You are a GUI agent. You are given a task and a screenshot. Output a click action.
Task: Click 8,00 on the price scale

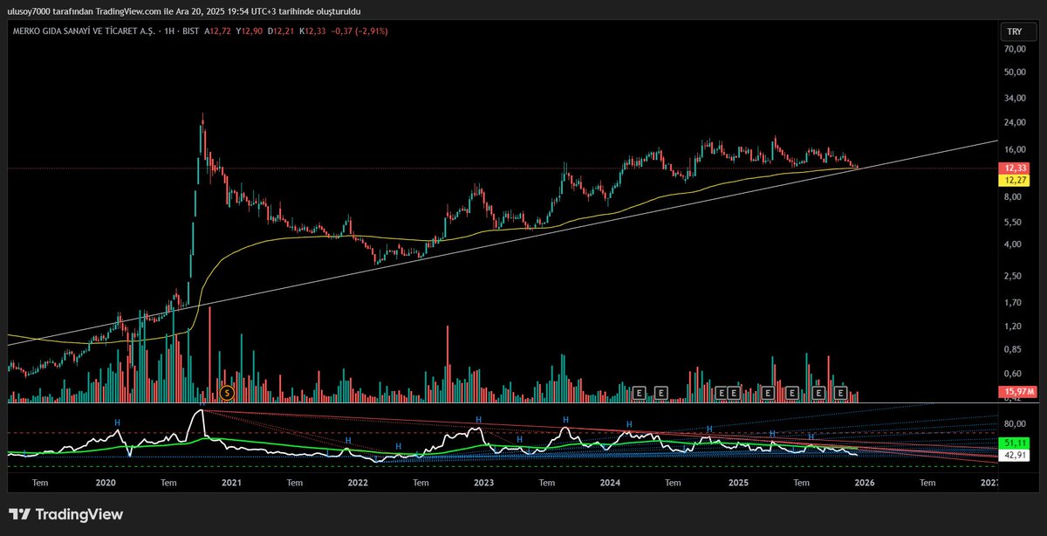point(1015,197)
